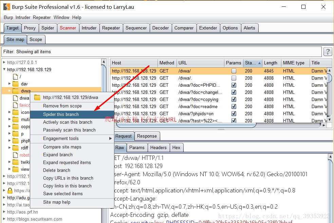
Task: Expand the http://blogs.securiteam.com host node
Action: tap(4, 219)
